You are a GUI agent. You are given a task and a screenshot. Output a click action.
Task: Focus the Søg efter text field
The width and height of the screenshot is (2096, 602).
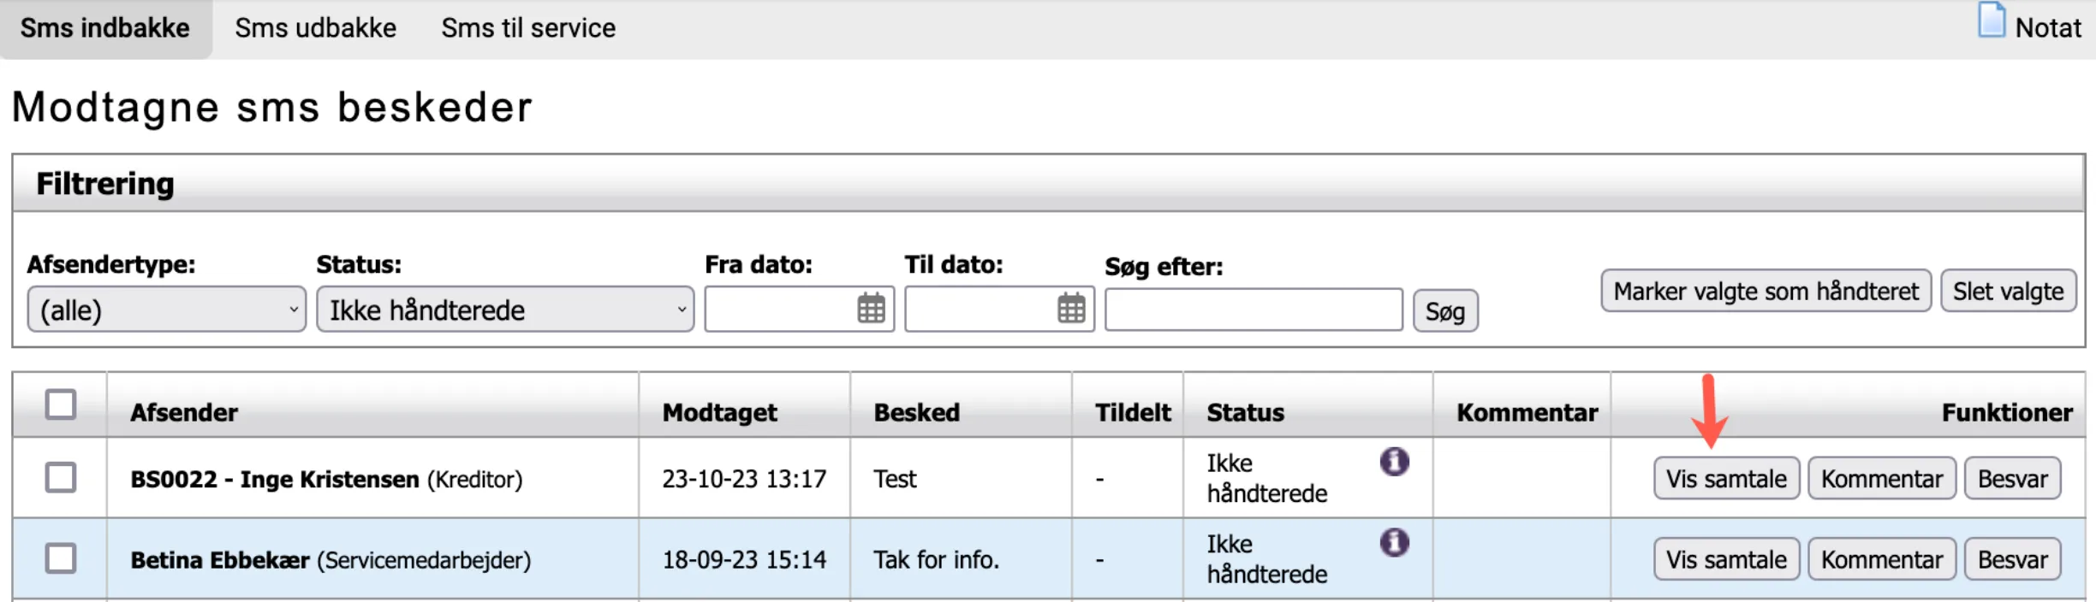click(x=1253, y=310)
